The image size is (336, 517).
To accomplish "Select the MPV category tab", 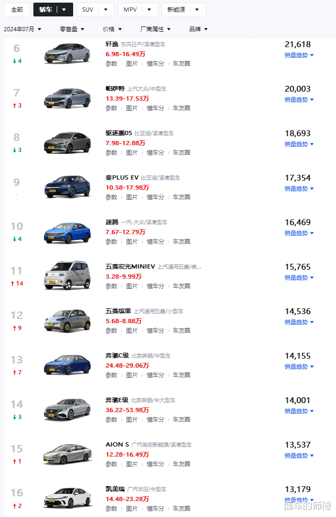I will (130, 10).
